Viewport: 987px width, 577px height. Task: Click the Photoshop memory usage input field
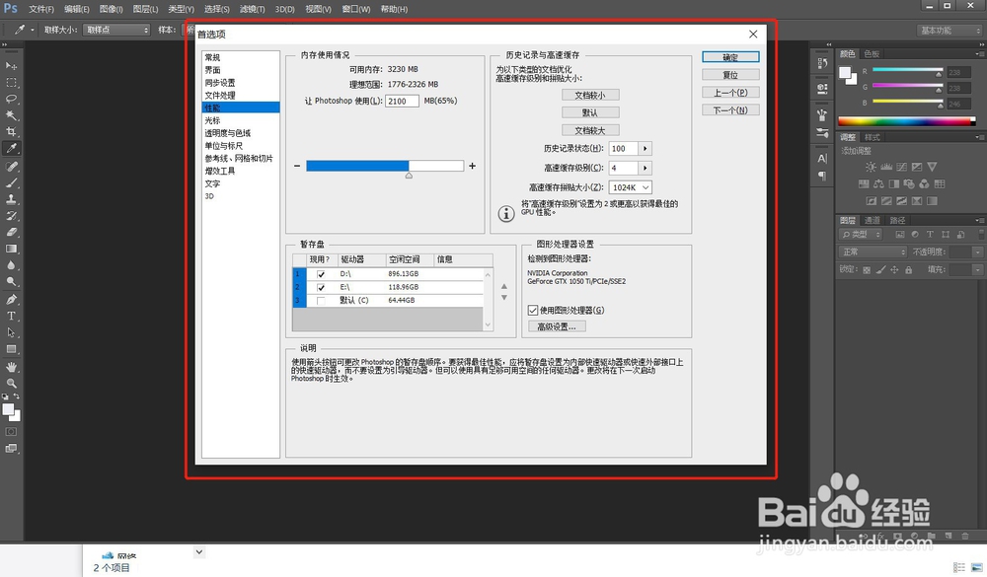tap(403, 101)
